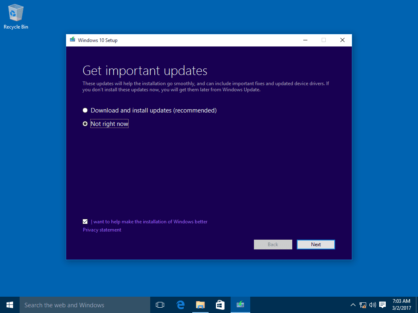
Task: Open the network status icon
Action: pyautogui.click(x=362, y=304)
